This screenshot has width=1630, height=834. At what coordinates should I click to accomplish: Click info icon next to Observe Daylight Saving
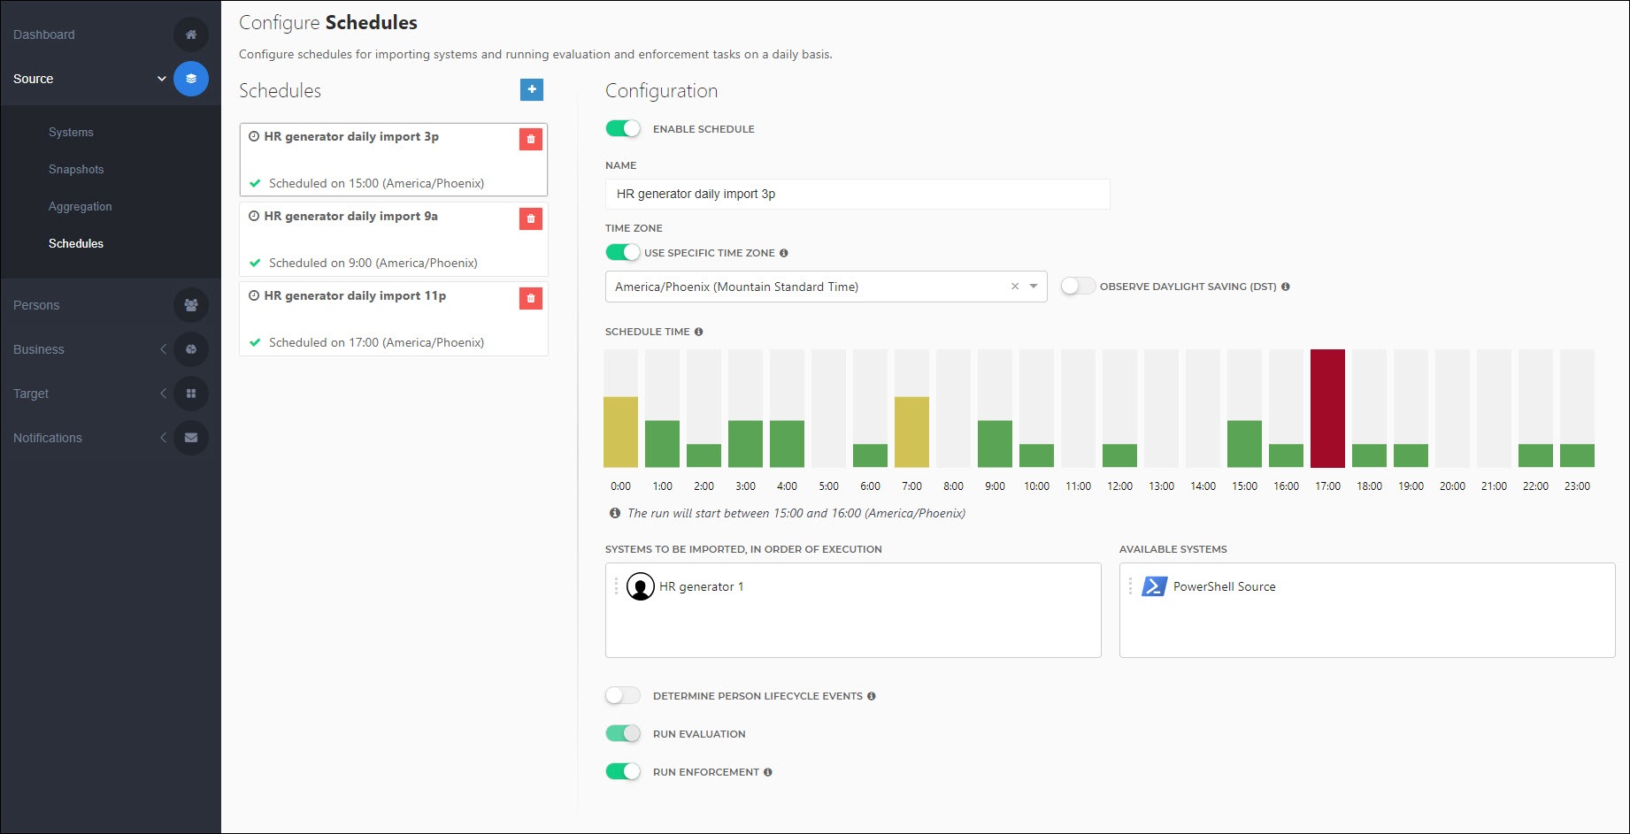1286,287
